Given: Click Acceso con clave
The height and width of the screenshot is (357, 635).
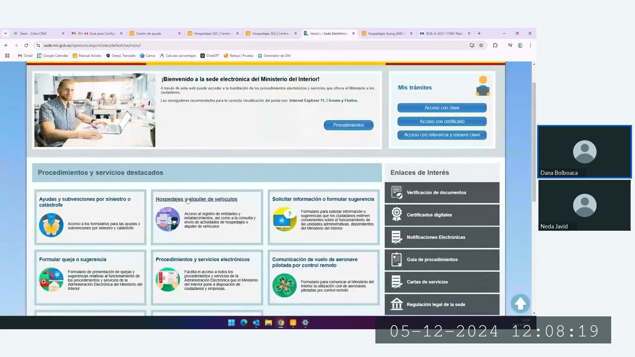Looking at the screenshot, I should coord(442,108).
